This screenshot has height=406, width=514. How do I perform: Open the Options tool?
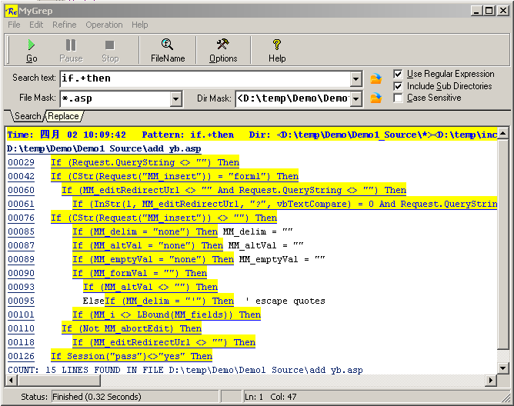coord(223,46)
